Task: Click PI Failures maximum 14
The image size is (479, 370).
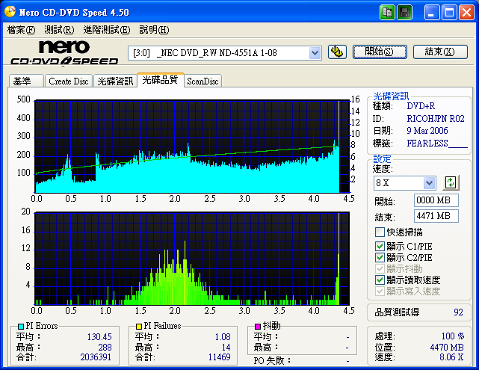Action: tap(226, 348)
